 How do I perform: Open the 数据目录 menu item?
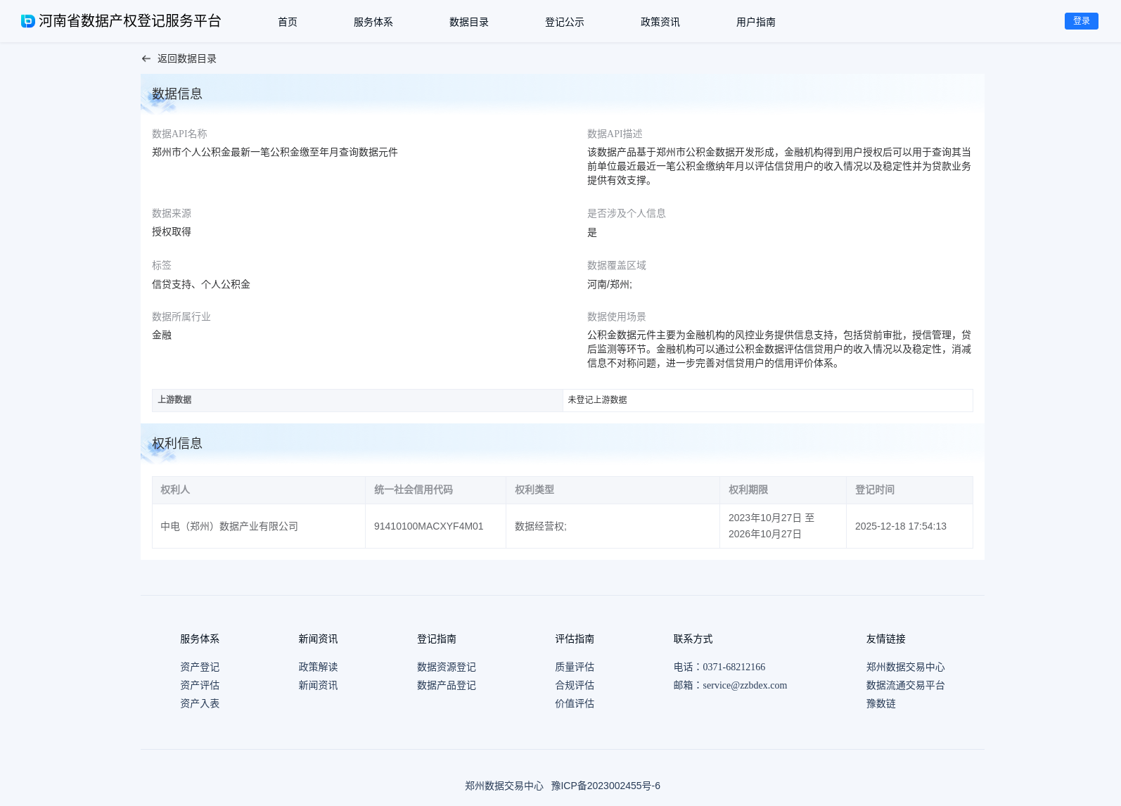pos(469,22)
